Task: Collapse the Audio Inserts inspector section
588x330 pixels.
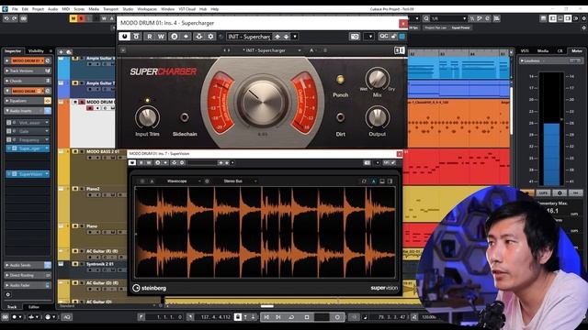Action: (27, 111)
